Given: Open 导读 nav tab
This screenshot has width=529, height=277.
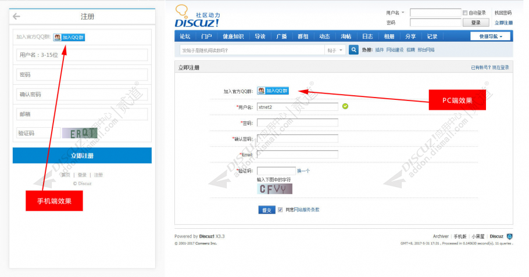Looking at the screenshot, I should pyautogui.click(x=260, y=37).
